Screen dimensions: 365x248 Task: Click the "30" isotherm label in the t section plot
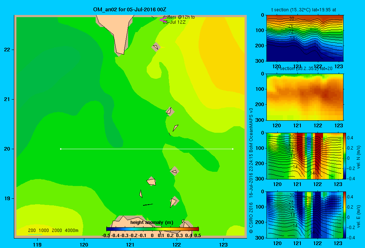(291, 19)
